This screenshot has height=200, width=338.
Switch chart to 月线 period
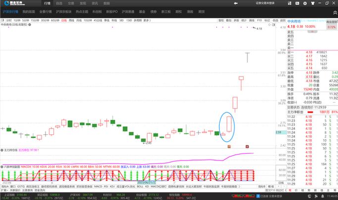point(79,20)
